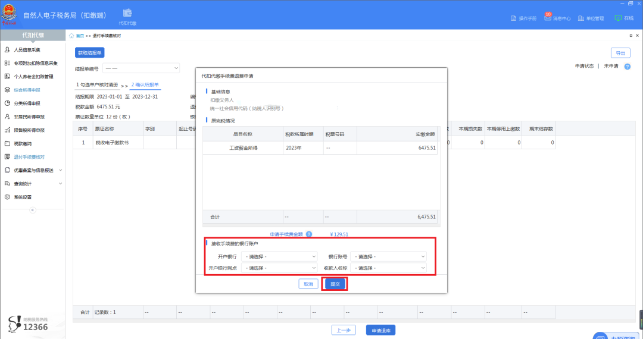The image size is (643, 339).
Task: Click the 系统设置 gear icon
Action: click(7, 197)
